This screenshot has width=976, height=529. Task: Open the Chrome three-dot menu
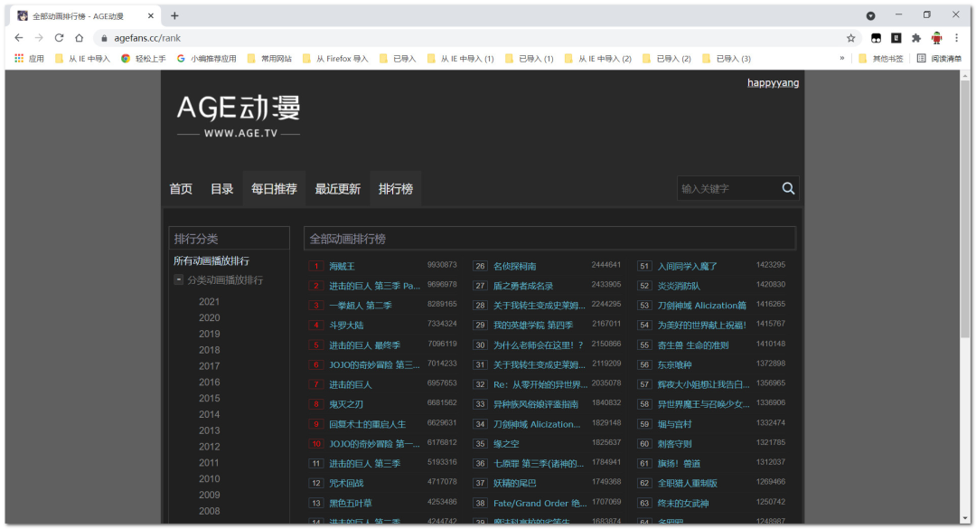pos(956,38)
